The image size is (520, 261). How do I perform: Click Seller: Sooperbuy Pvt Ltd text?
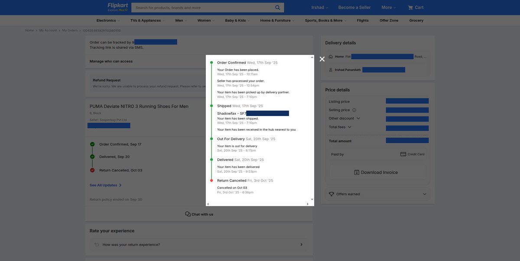click(108, 120)
